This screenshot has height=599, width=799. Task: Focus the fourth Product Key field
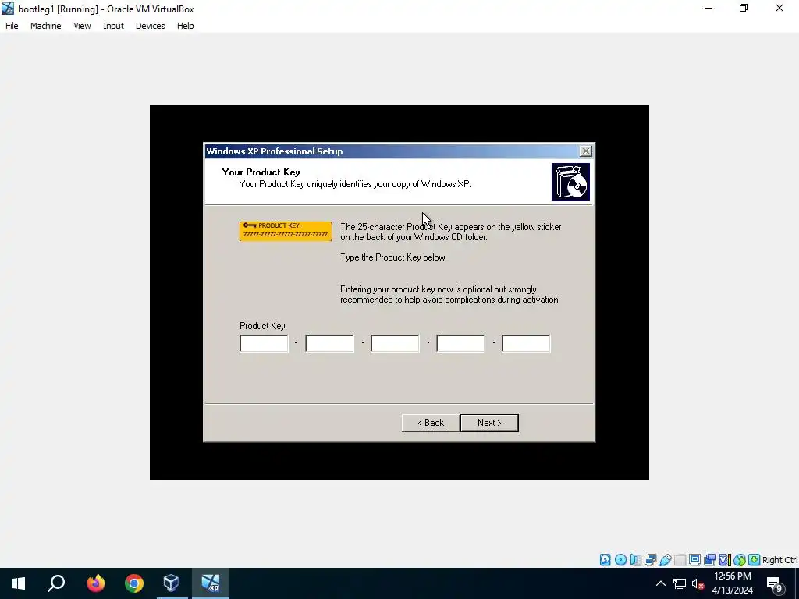(460, 343)
